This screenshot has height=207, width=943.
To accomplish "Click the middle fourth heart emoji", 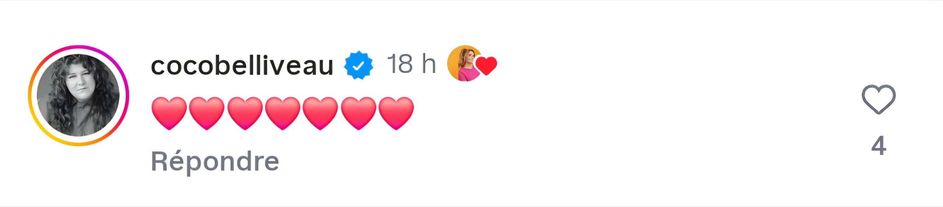I will coord(283,113).
